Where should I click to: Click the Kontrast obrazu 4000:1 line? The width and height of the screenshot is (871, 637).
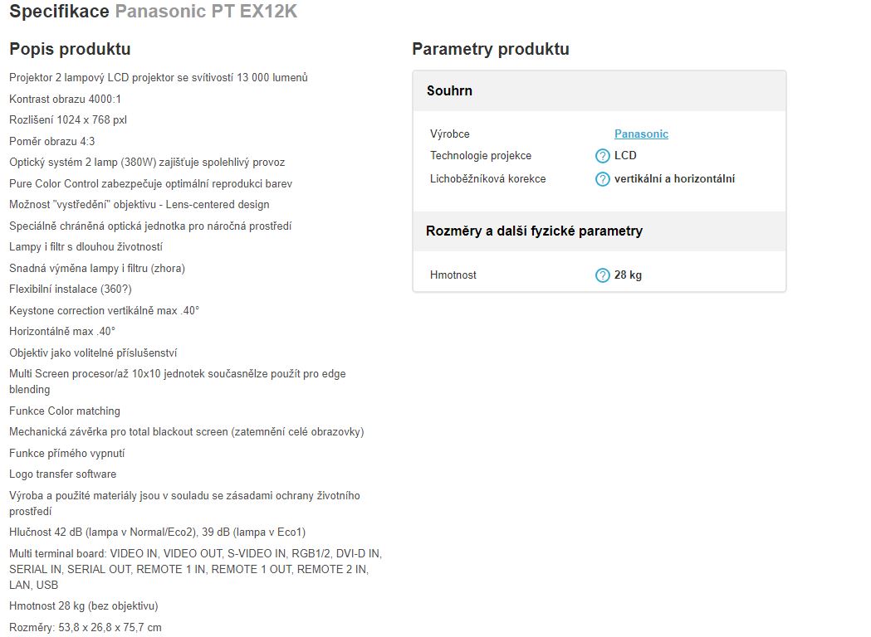65,99
